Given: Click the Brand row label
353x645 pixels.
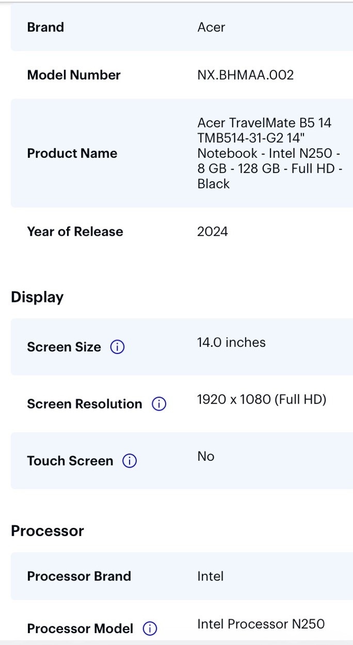Looking at the screenshot, I should click(45, 27).
